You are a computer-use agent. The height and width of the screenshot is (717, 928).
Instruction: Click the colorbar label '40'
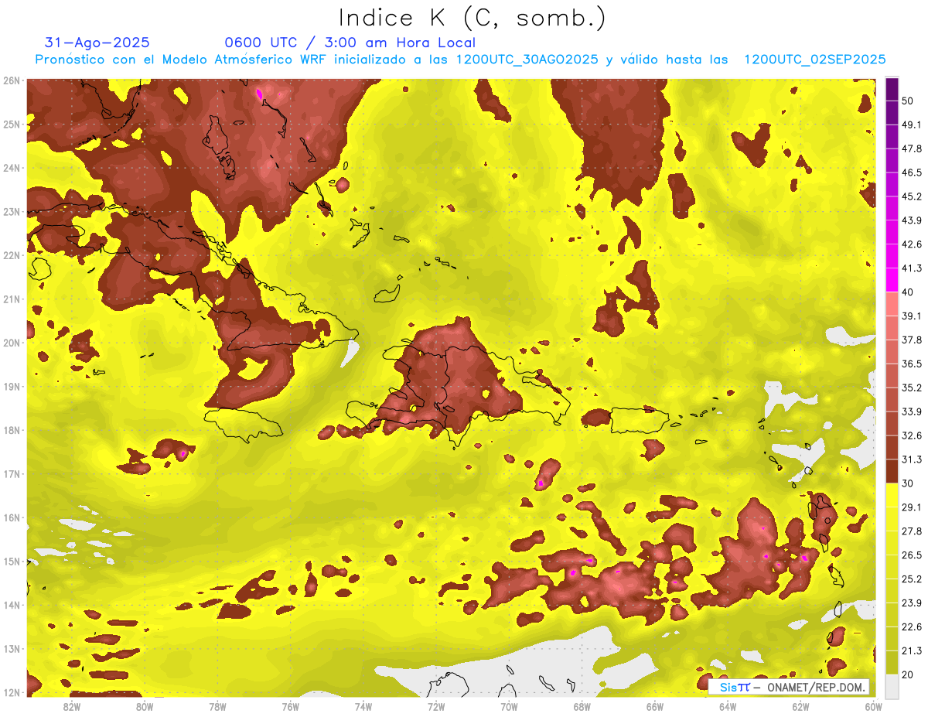[x=908, y=292]
